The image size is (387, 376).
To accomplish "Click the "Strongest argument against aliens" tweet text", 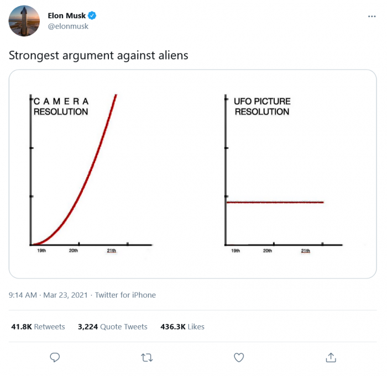I will (98, 55).
